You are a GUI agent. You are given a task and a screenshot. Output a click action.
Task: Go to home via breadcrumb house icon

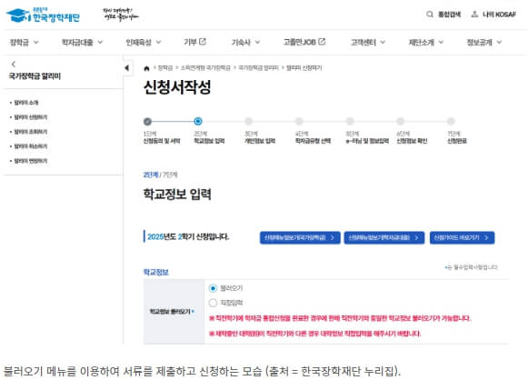pos(146,68)
